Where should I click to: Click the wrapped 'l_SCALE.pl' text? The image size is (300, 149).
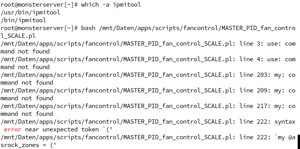[18, 36]
